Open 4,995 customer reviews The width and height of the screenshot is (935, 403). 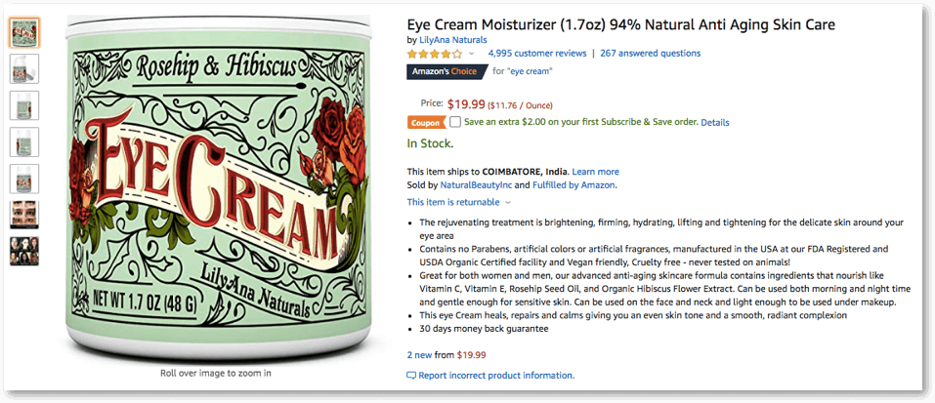click(536, 54)
